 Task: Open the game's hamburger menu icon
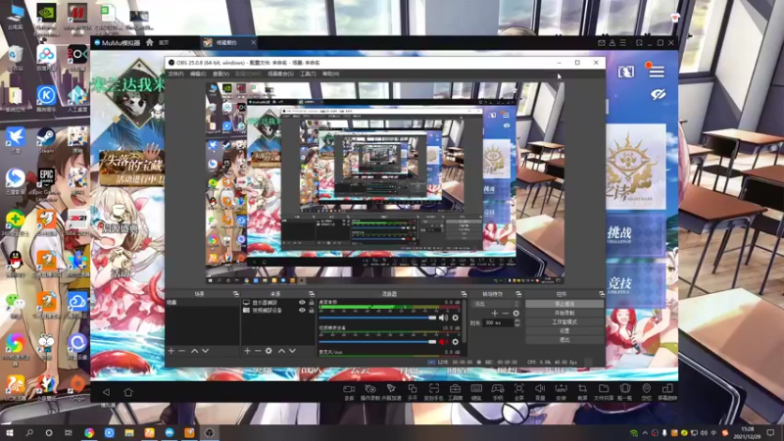pos(657,72)
